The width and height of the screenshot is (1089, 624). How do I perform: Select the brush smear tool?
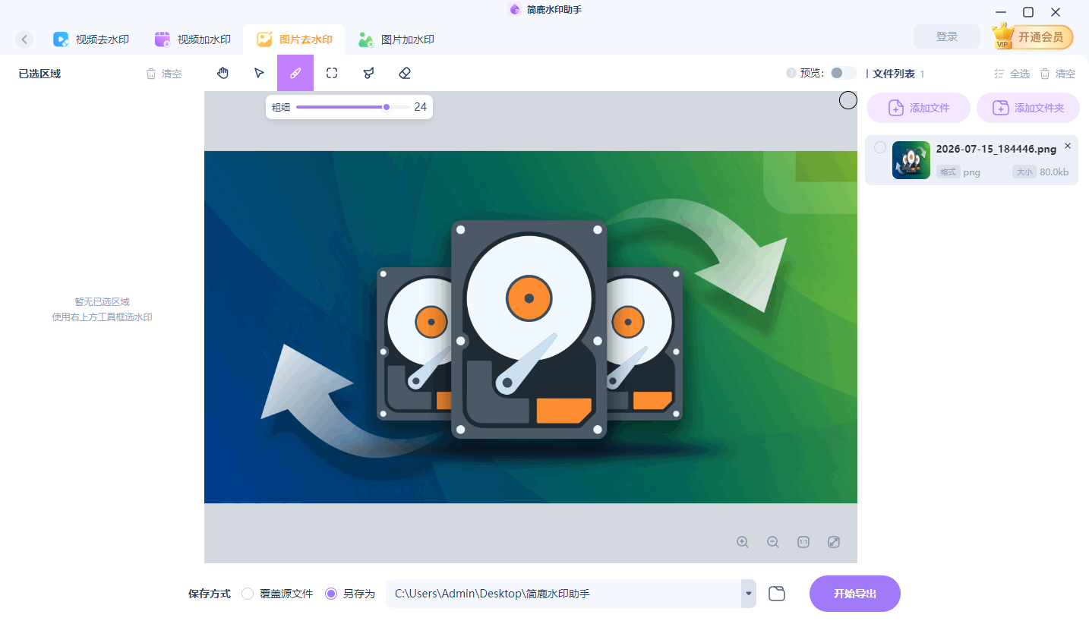[295, 73]
